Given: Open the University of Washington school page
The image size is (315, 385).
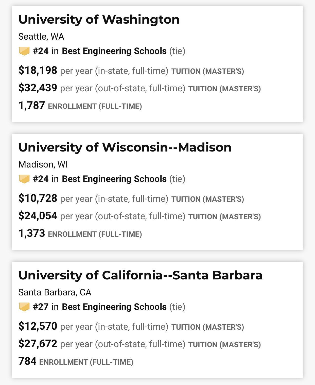Looking at the screenshot, I should (99, 20).
